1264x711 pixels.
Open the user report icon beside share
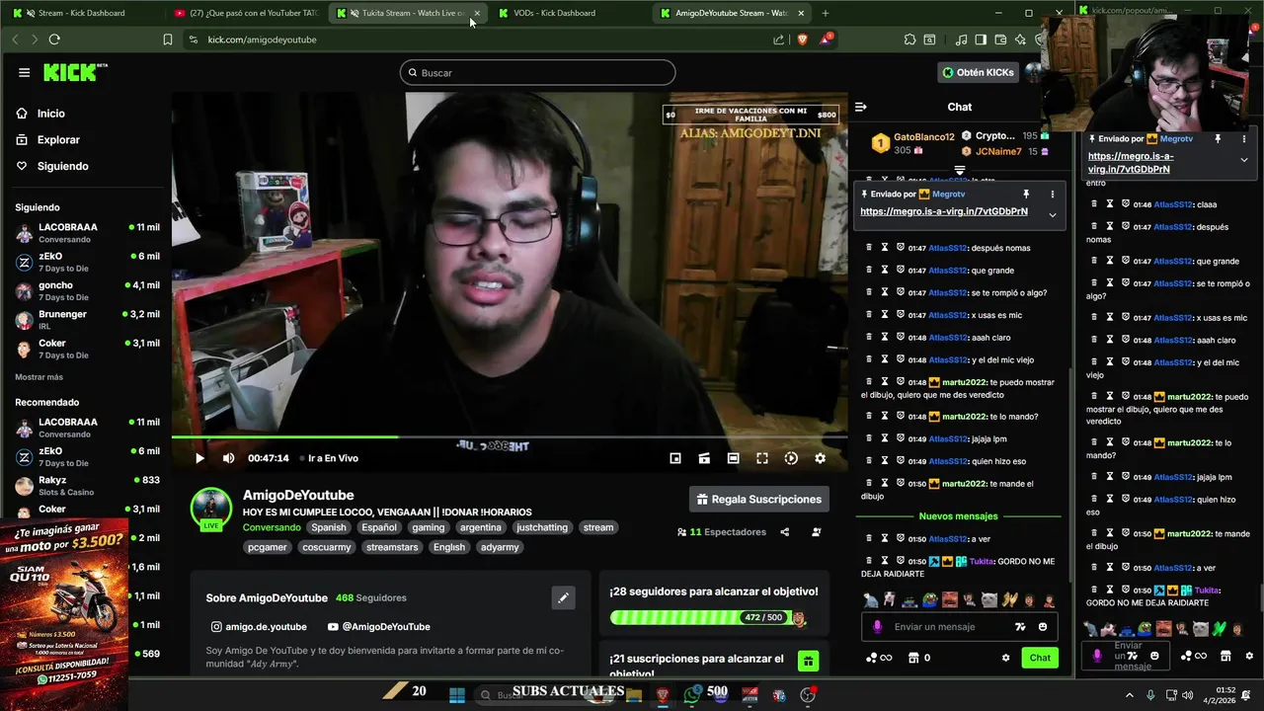click(x=816, y=532)
